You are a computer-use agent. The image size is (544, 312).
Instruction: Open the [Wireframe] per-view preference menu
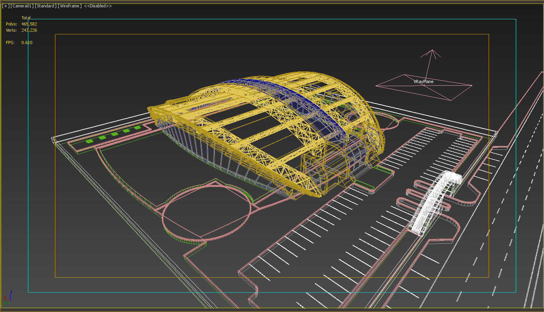tap(70, 6)
